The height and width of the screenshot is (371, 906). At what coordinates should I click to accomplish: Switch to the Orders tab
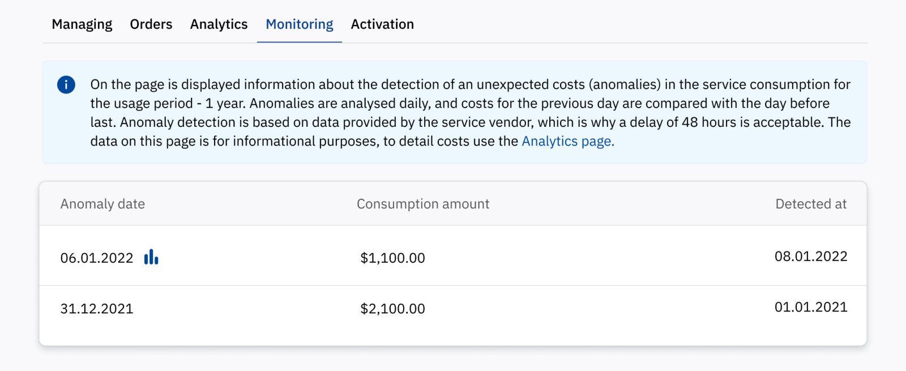tap(151, 24)
